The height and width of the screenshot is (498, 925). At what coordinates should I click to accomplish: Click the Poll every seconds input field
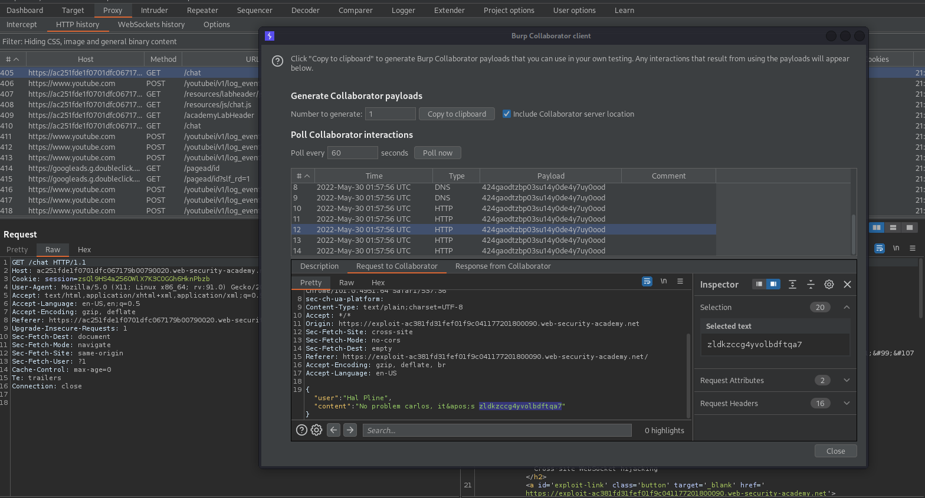352,153
